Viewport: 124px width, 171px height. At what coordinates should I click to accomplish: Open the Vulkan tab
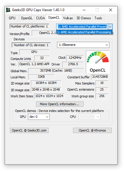click(x=68, y=18)
